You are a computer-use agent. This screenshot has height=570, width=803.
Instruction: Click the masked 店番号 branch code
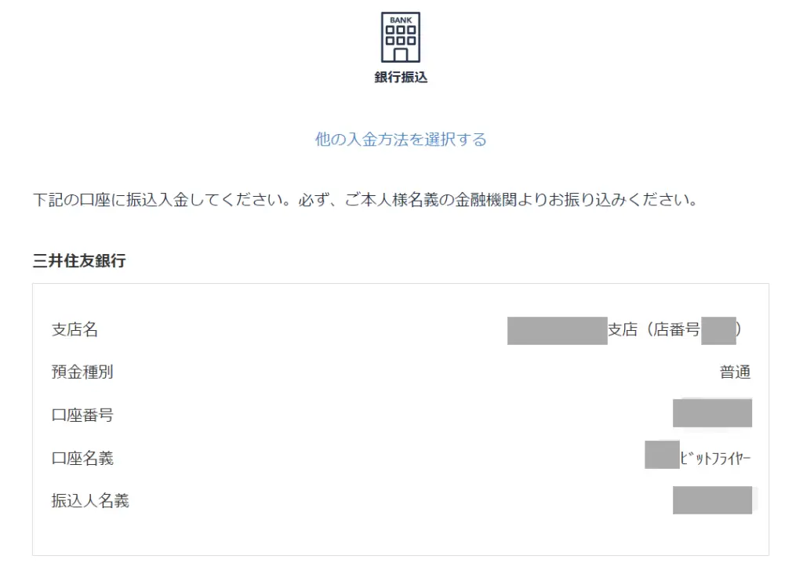click(718, 330)
